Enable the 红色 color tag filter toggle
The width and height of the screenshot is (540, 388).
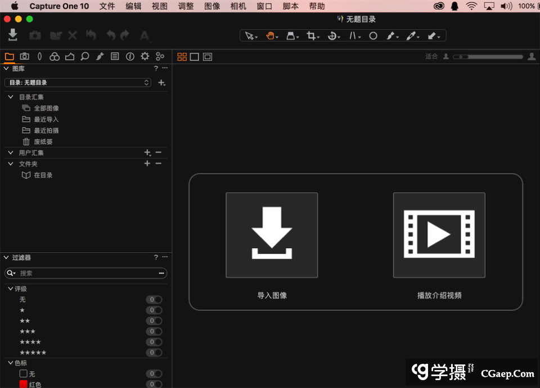tap(154, 384)
